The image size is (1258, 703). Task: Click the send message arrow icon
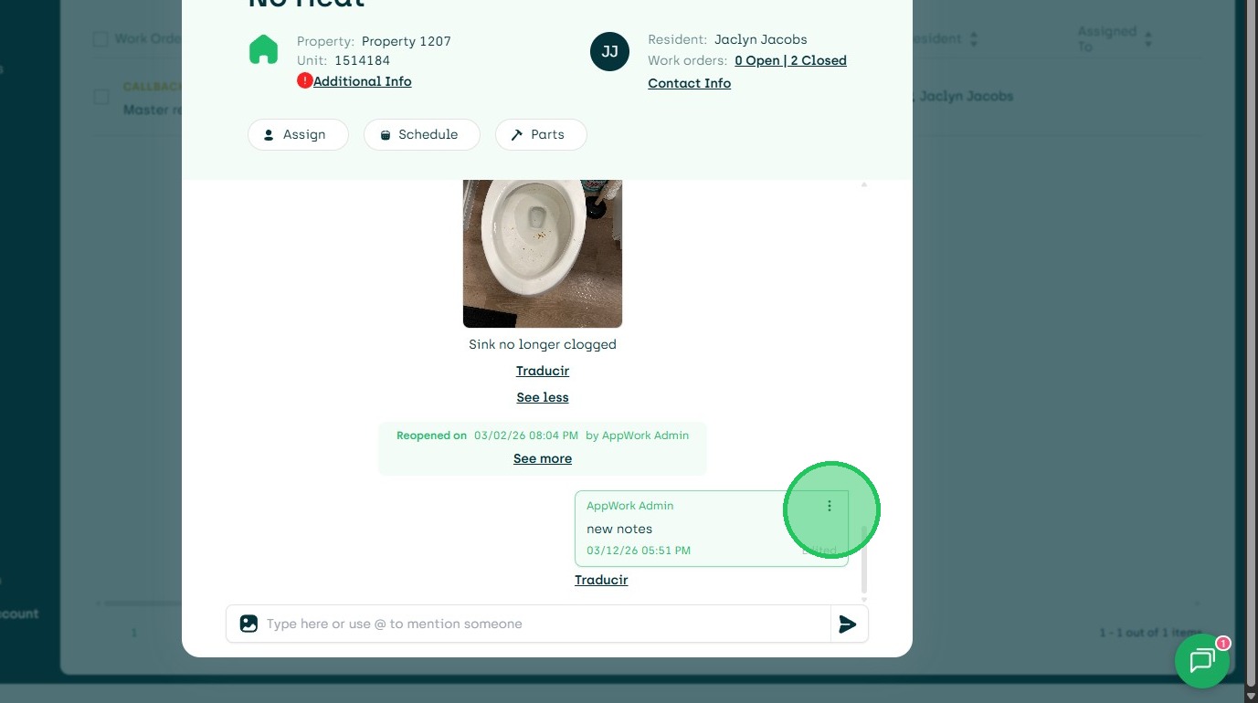click(x=848, y=624)
